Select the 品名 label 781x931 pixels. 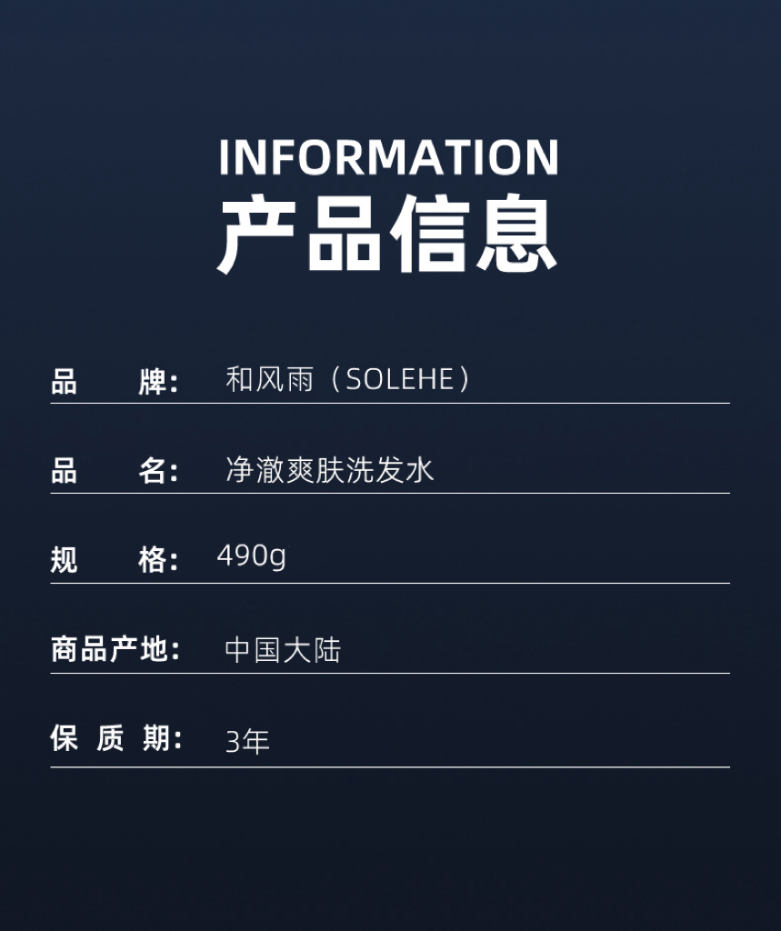(115, 471)
